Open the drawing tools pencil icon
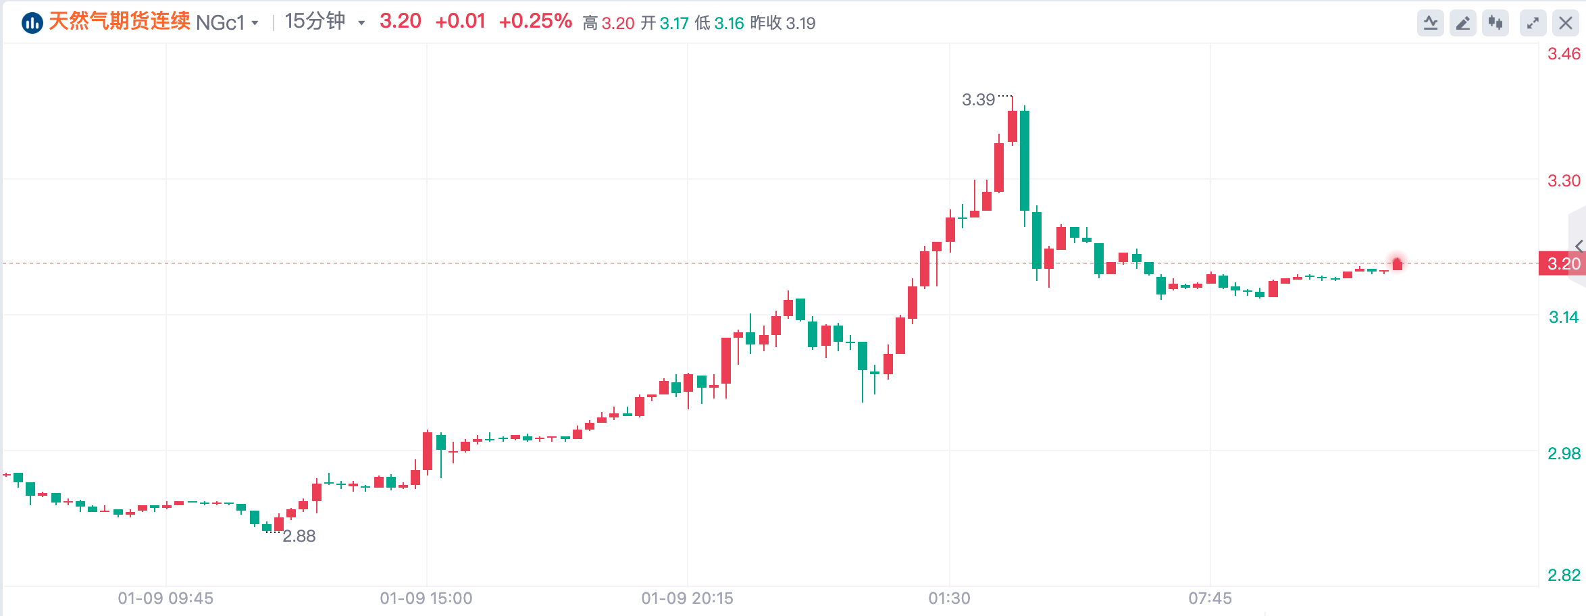This screenshot has height=616, width=1586. pyautogui.click(x=1463, y=22)
